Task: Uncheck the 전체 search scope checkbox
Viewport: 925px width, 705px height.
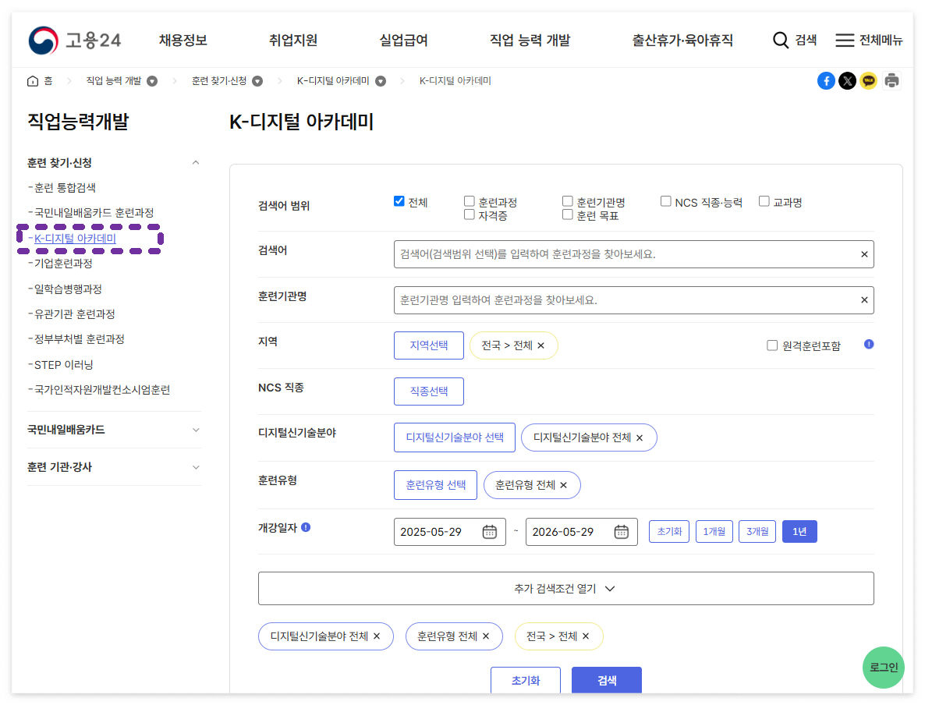Action: (x=399, y=200)
